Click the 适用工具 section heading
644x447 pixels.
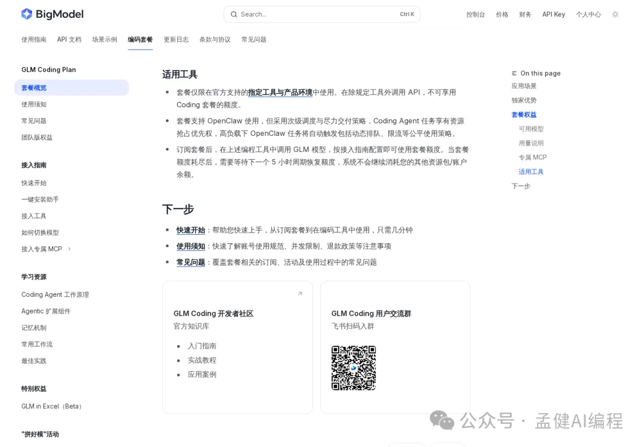click(x=179, y=74)
